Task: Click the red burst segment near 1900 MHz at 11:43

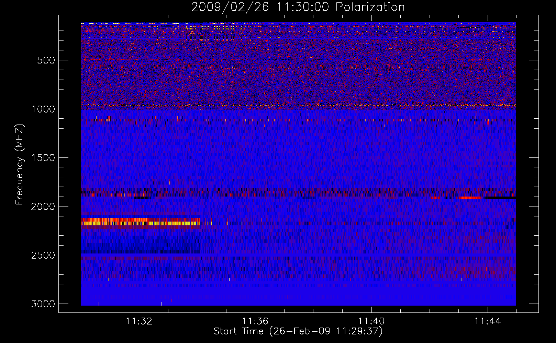Action: point(469,198)
